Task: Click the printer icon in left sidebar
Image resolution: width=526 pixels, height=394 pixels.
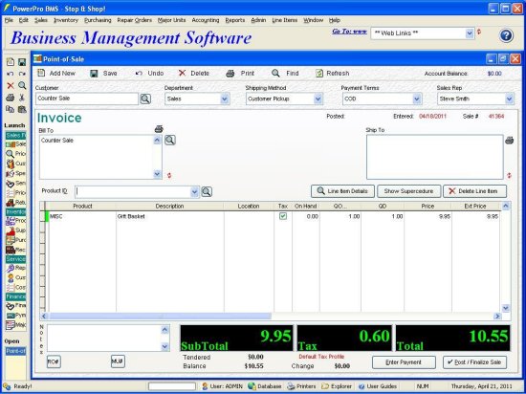Action: (x=11, y=98)
